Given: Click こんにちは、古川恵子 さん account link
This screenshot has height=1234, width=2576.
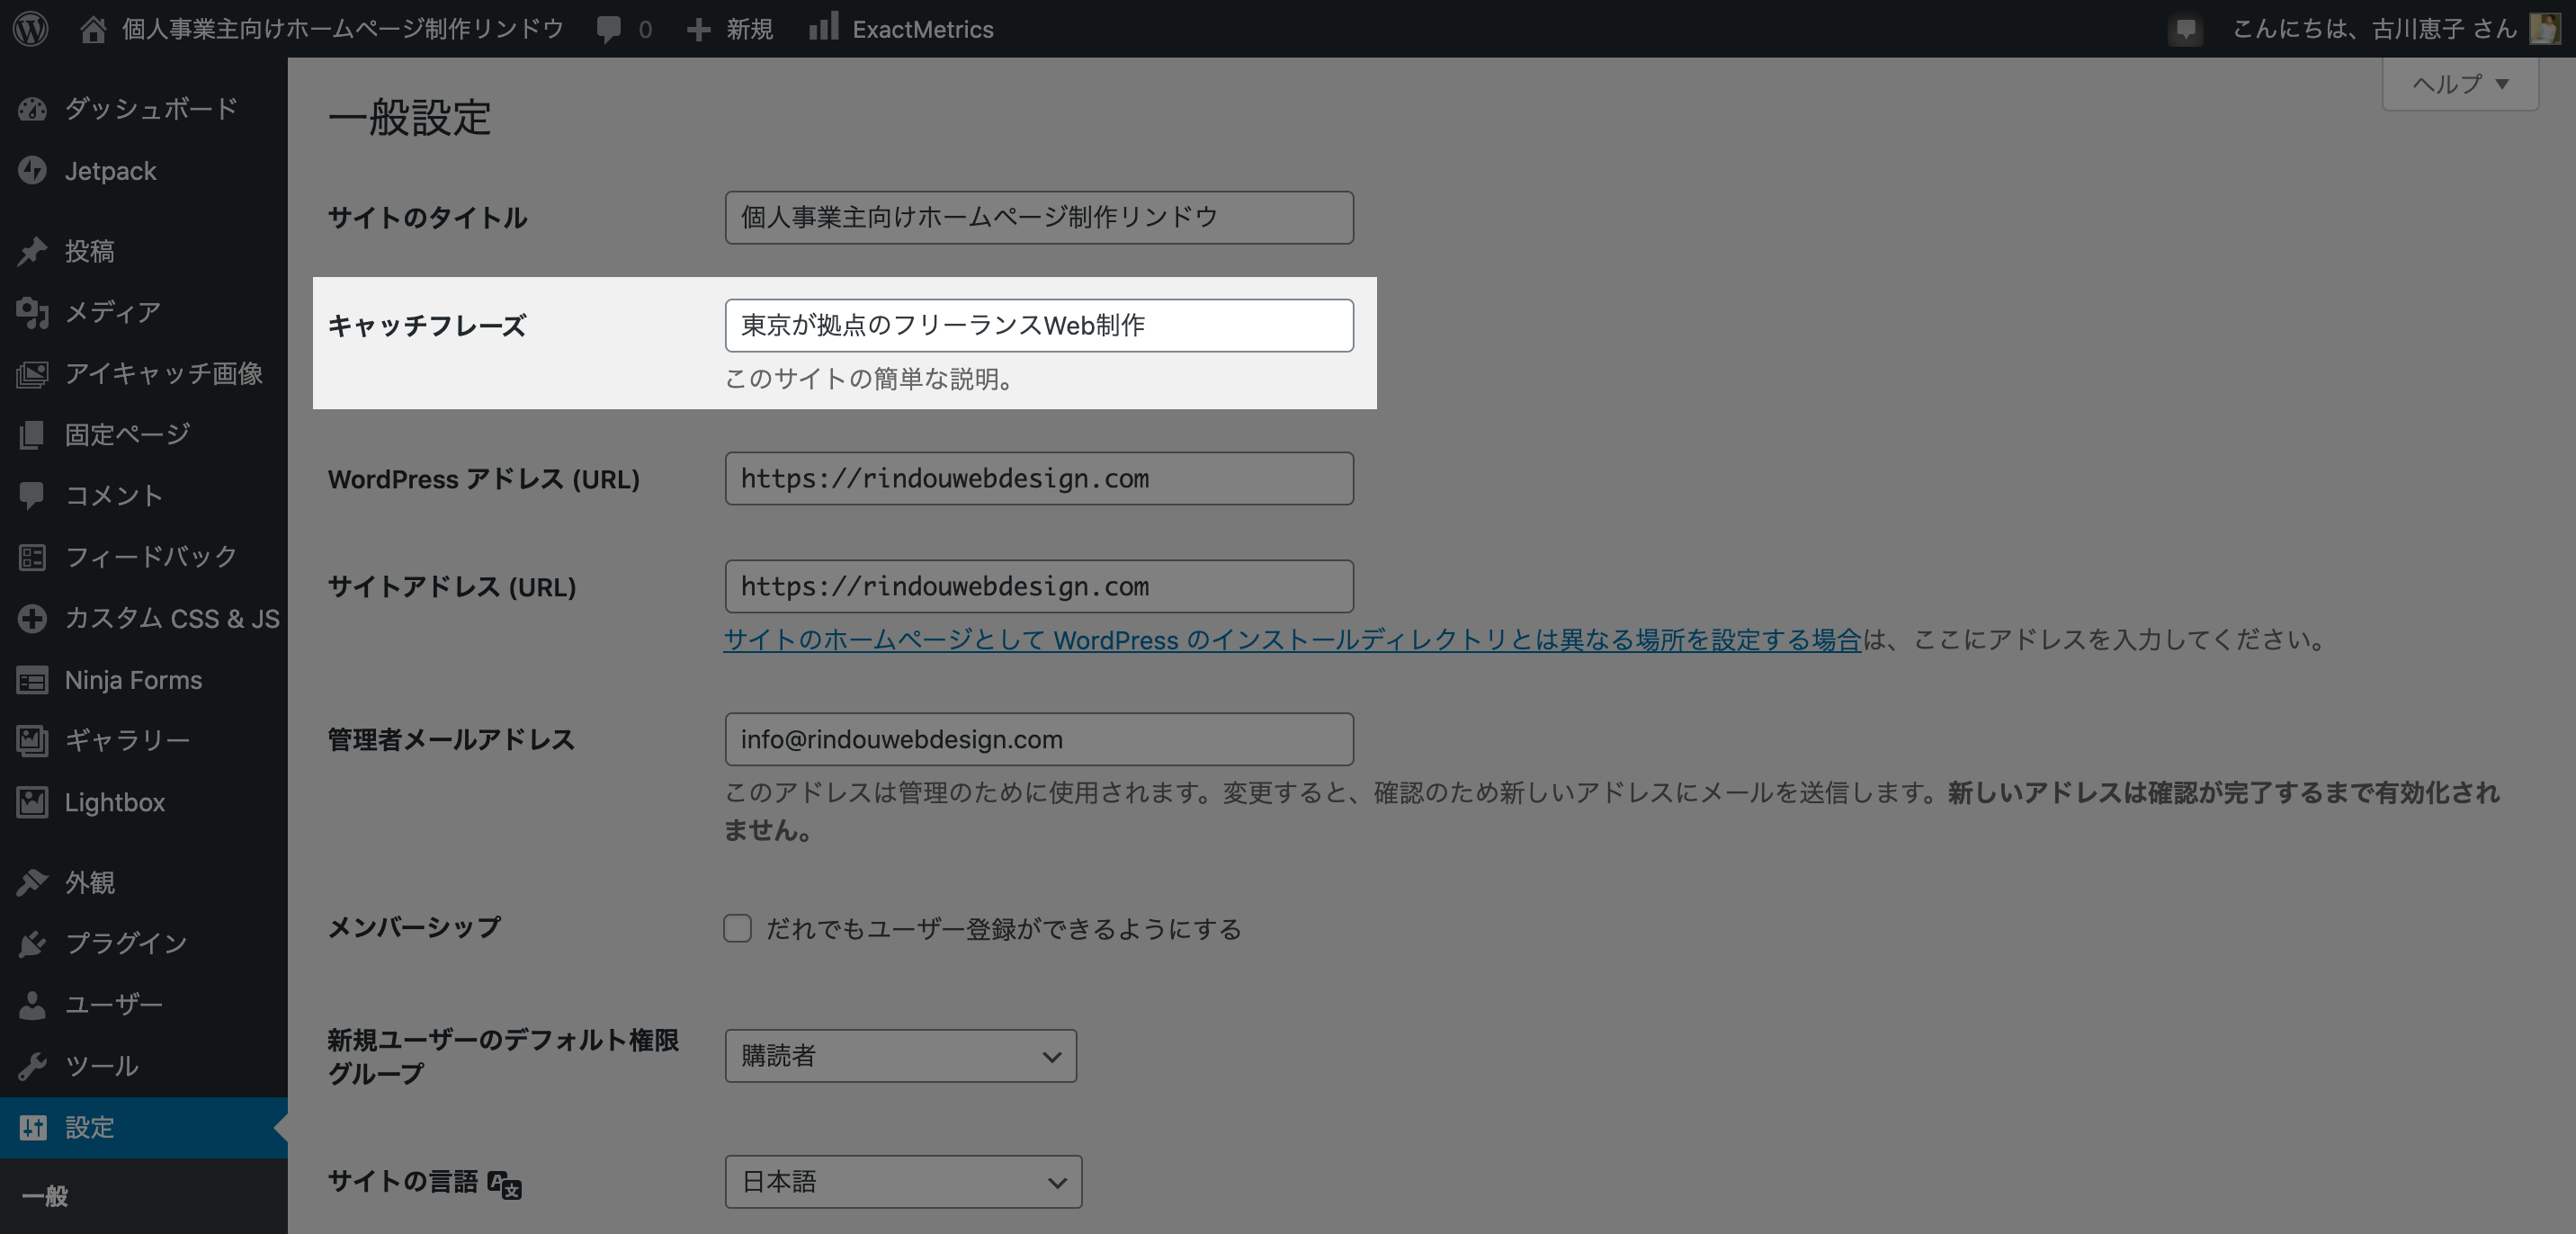Looking at the screenshot, I should coord(2374,29).
